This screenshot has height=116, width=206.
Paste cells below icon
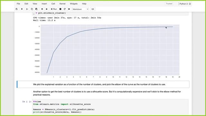[x=36, y=9]
